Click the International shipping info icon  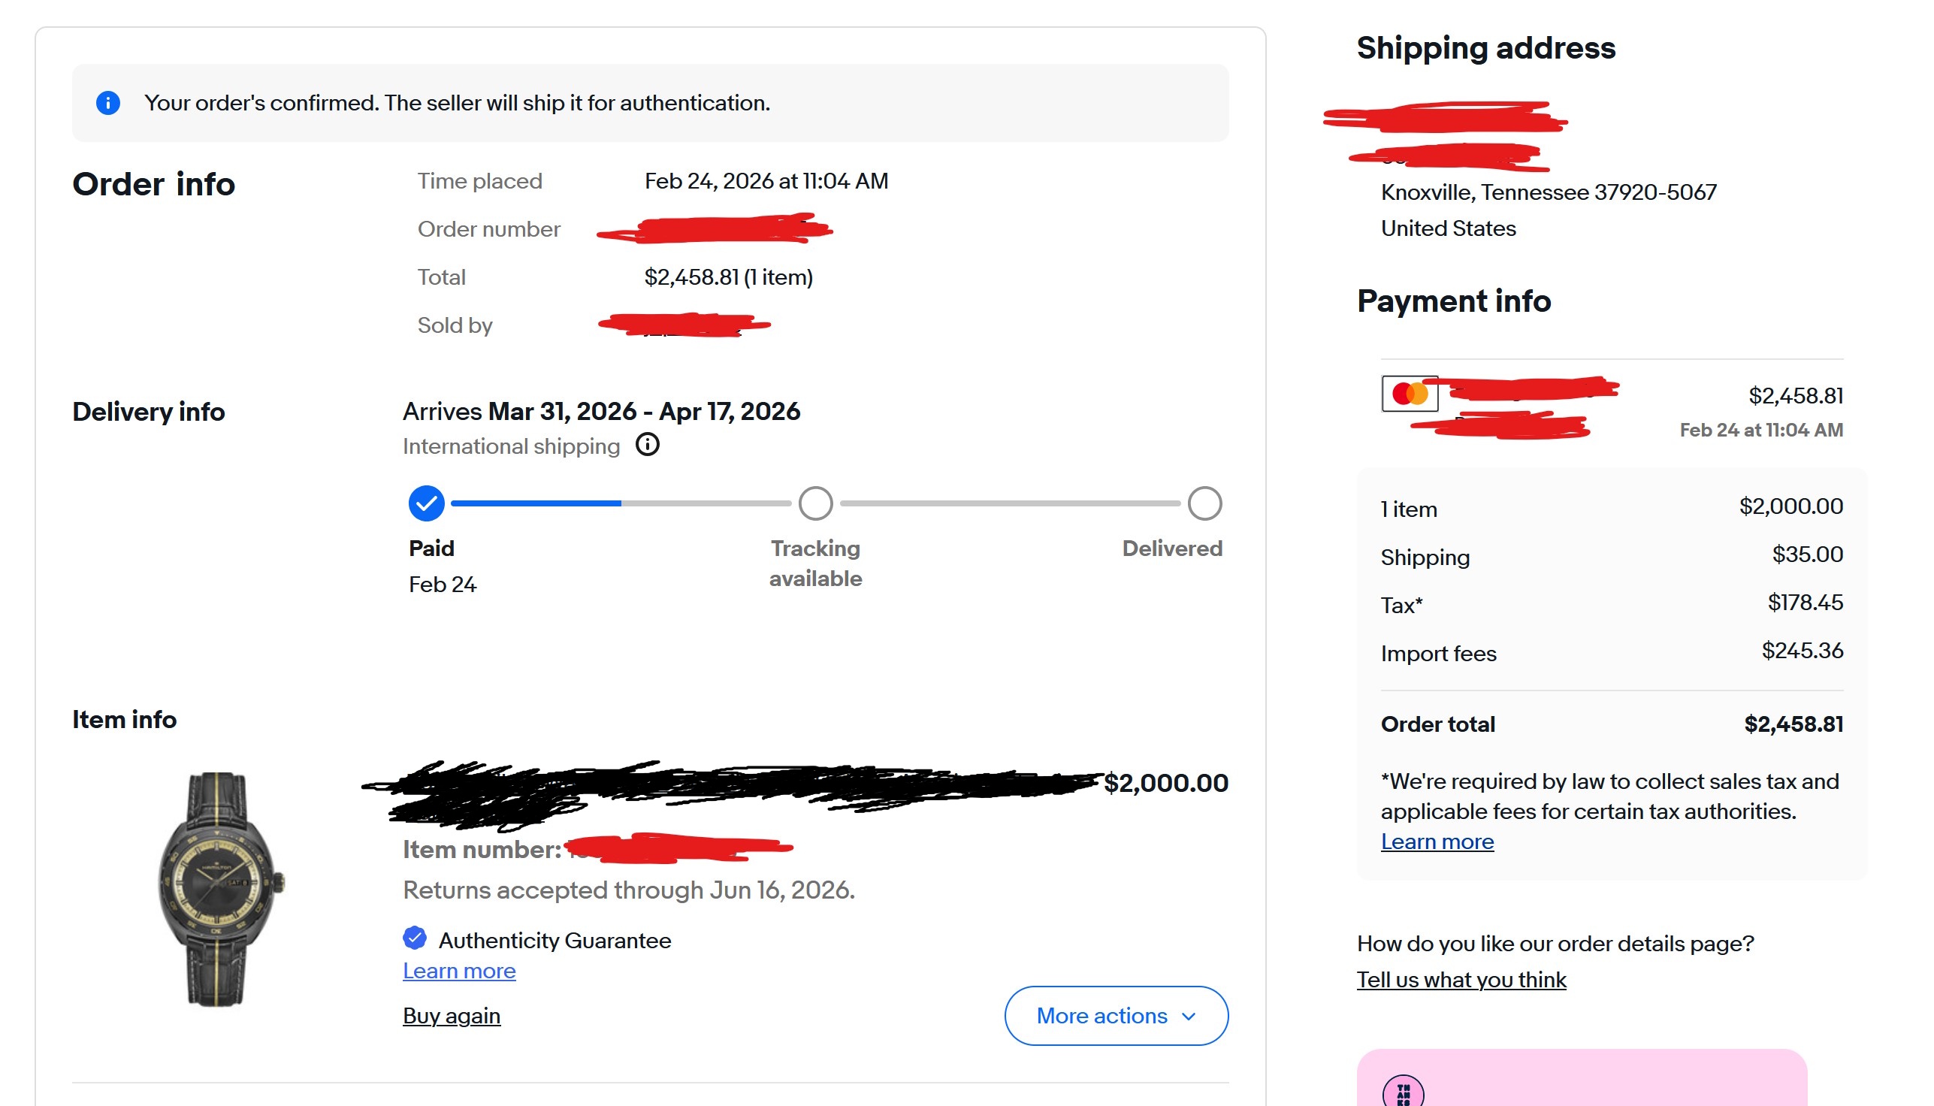[x=647, y=444]
